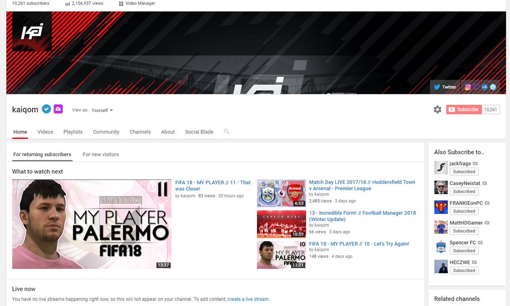The height and width of the screenshot is (306, 510).
Task: Open HECZWE channel avatar
Action: click(441, 266)
